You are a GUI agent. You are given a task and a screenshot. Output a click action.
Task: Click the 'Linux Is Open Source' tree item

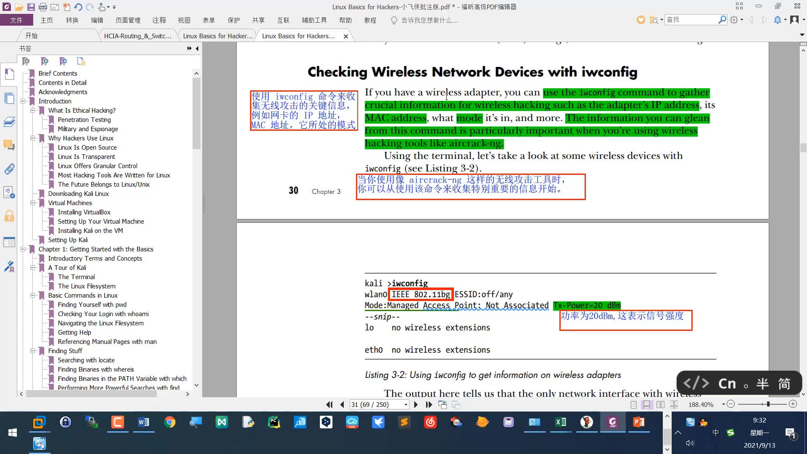pyautogui.click(x=87, y=147)
